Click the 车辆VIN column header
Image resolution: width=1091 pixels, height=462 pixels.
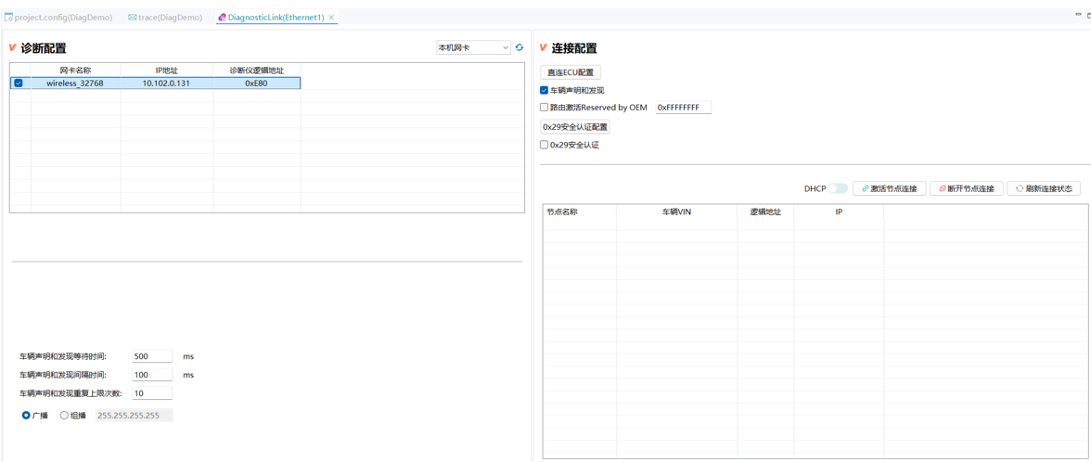[x=676, y=212]
